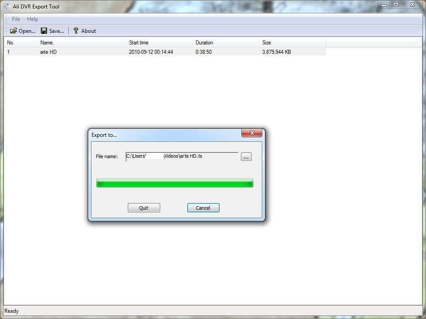Click the Open folder icon in toolbar
The height and width of the screenshot is (319, 426).
[13, 31]
